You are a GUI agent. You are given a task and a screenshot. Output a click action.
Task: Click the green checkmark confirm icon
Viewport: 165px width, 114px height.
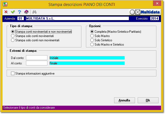pyautogui.click(x=13, y=12)
